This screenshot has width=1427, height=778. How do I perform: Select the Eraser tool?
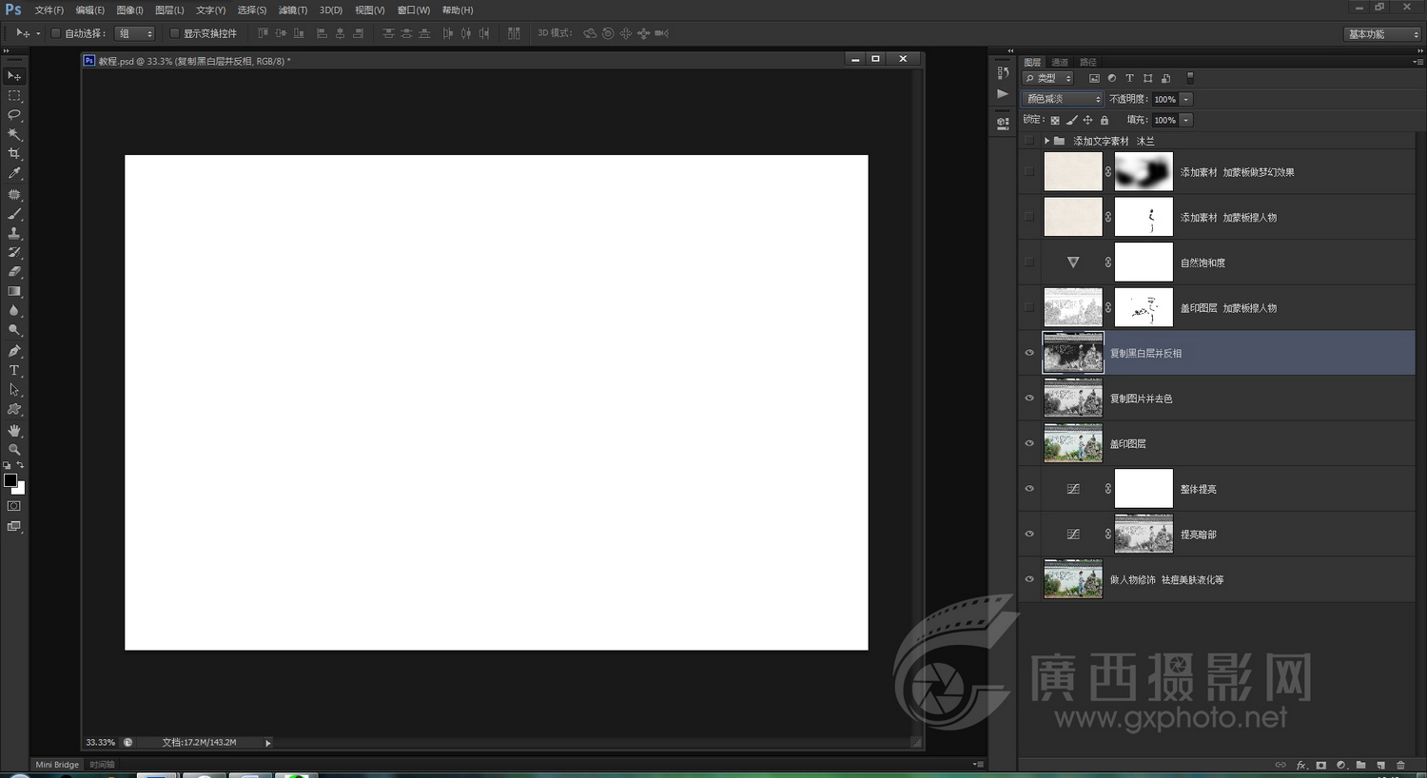point(14,272)
